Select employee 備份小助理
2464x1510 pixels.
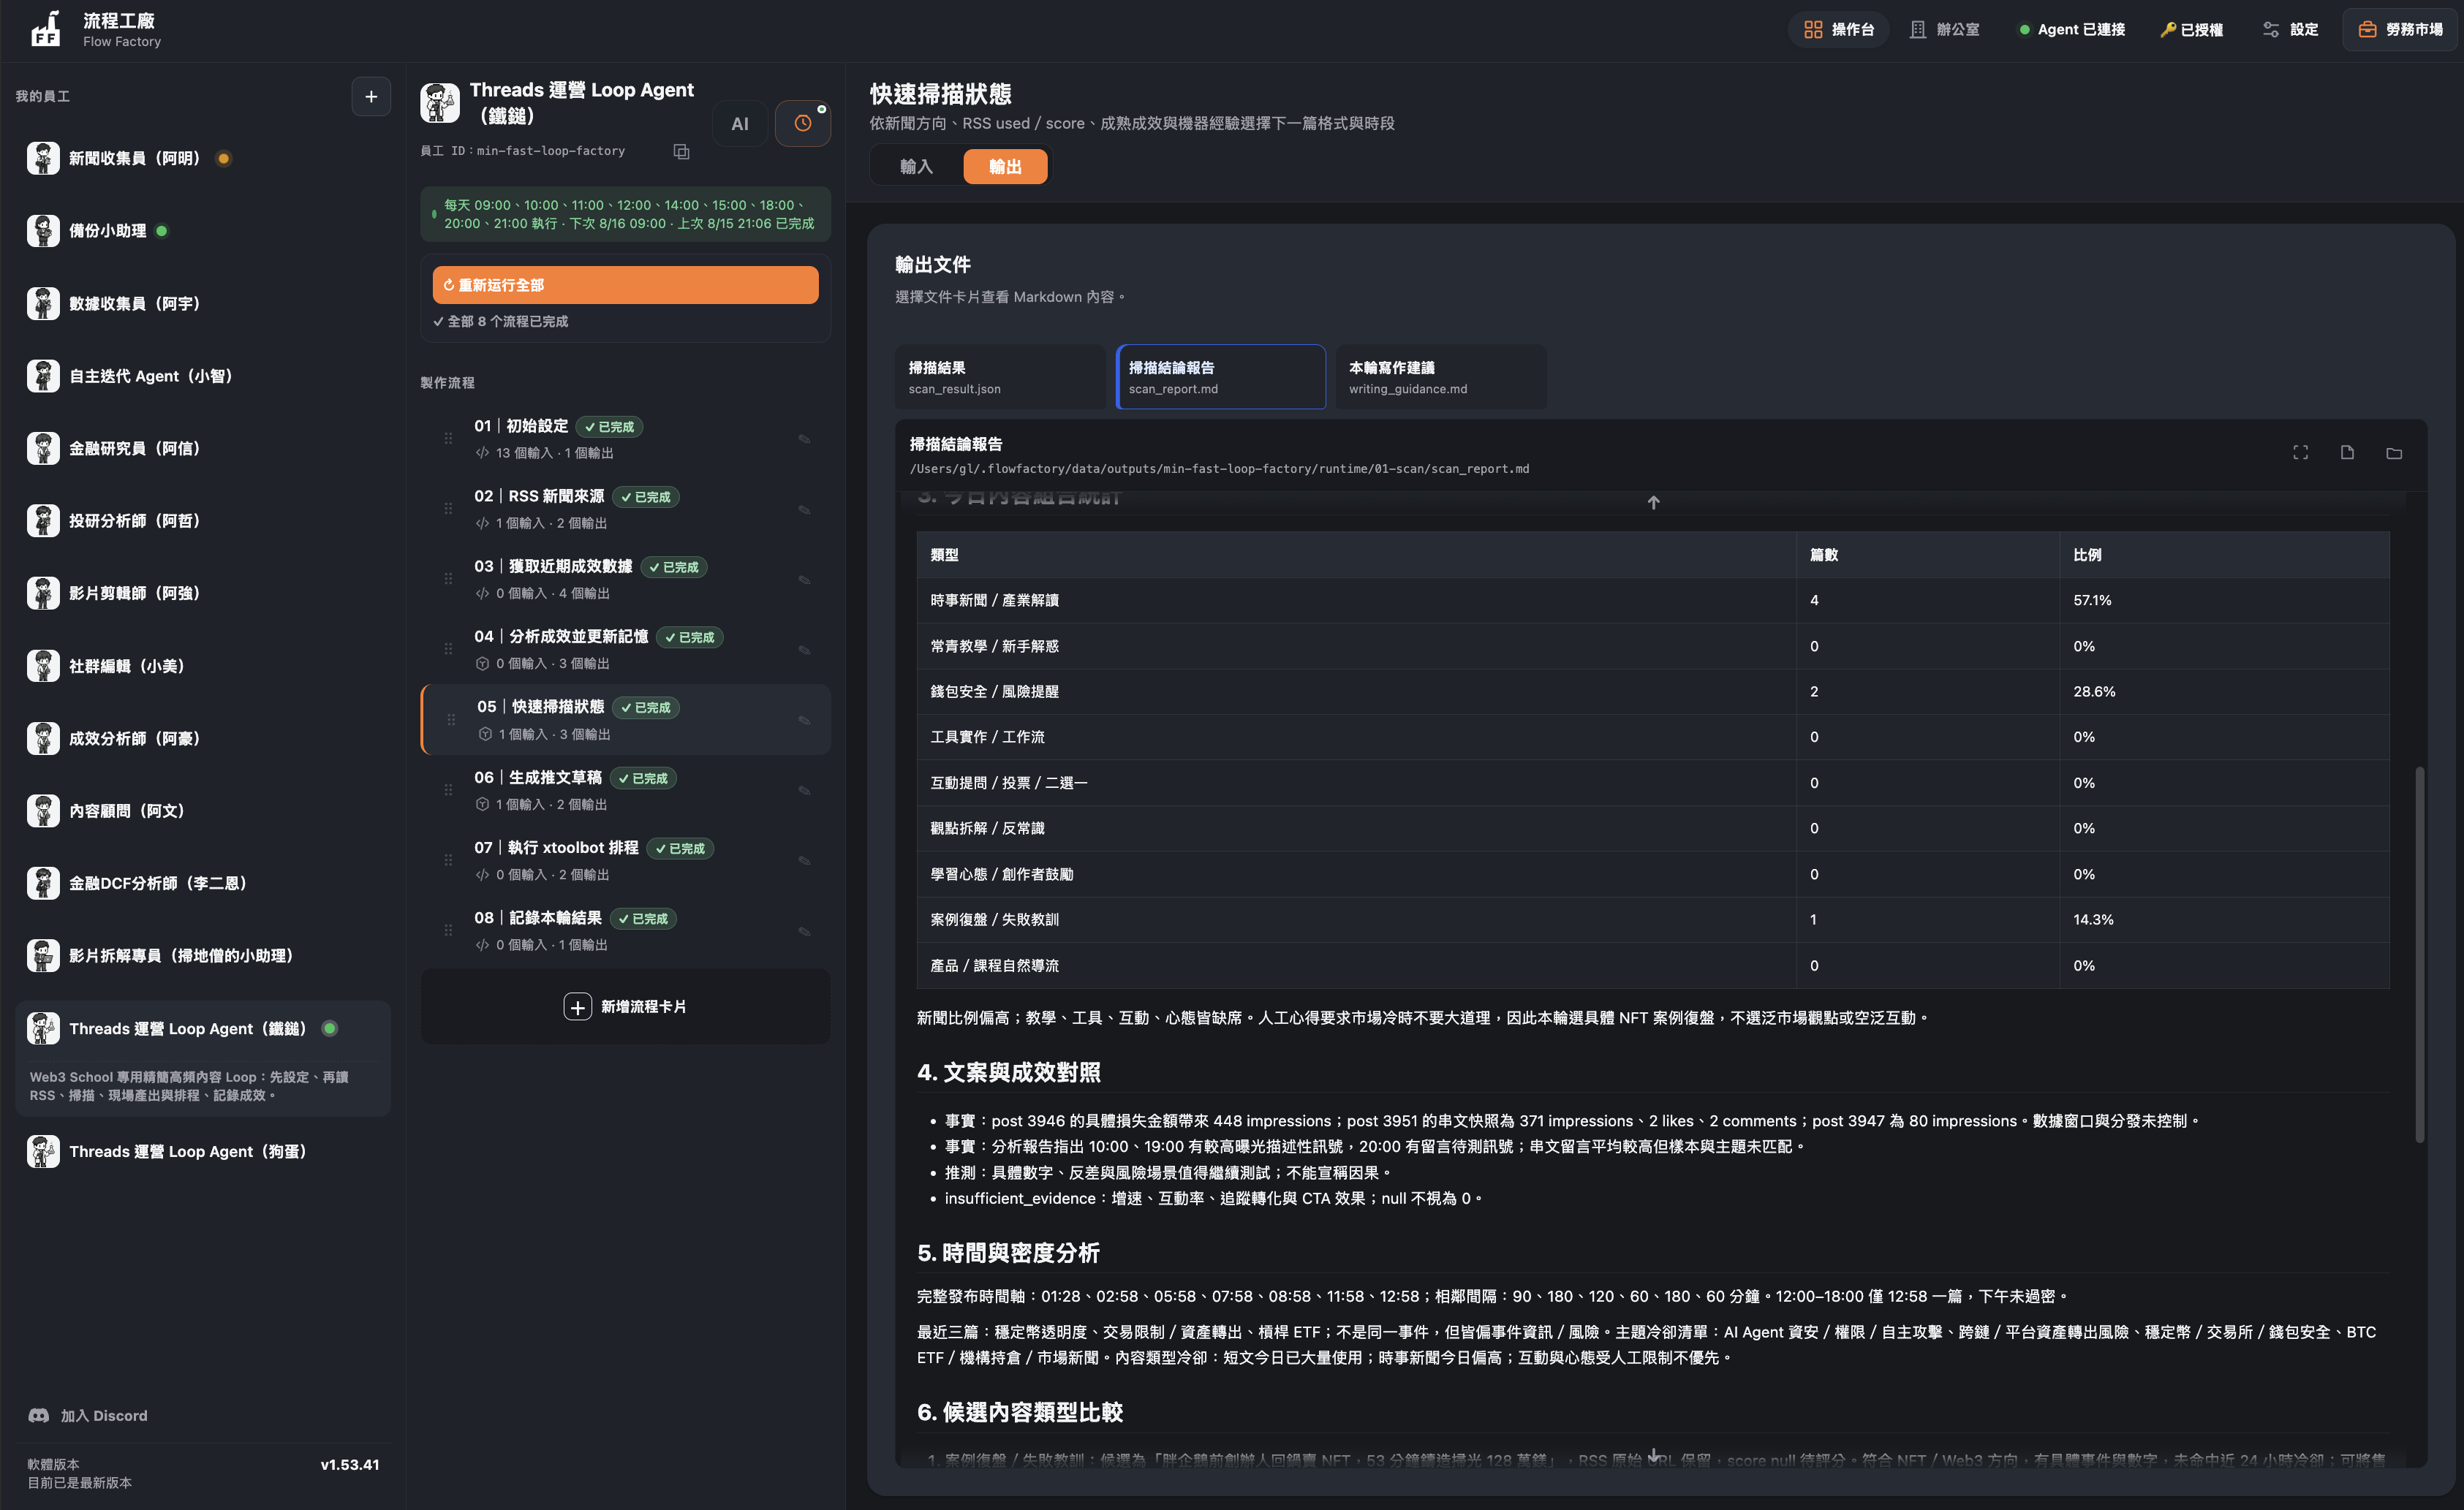click(203, 231)
